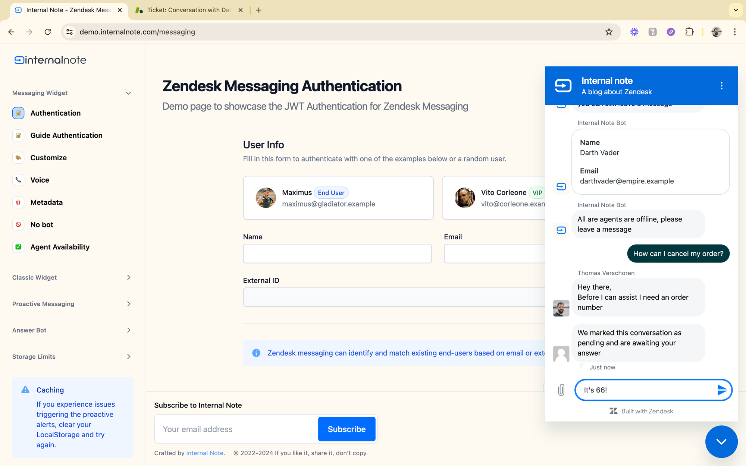This screenshot has height=466, width=746.
Task: Open the chat widget options menu
Action: [721, 86]
